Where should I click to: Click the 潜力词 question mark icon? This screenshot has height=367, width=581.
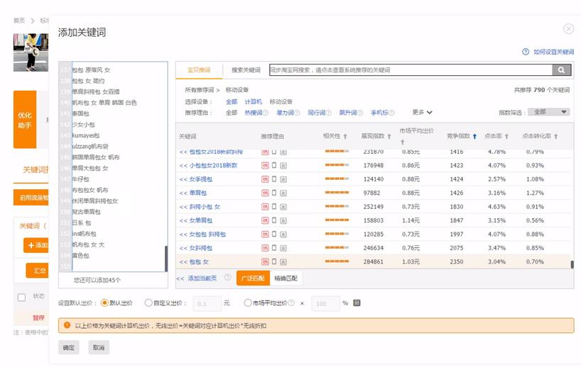tap(297, 113)
